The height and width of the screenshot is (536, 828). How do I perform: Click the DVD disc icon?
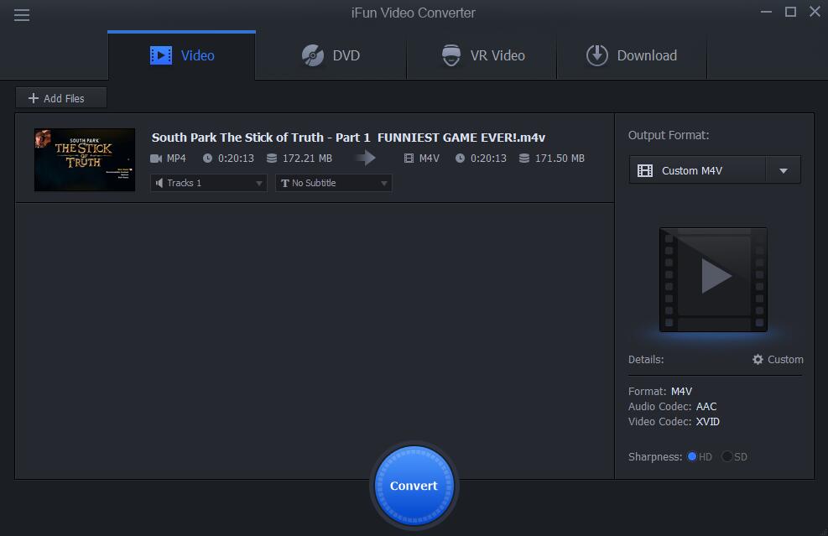[313, 55]
